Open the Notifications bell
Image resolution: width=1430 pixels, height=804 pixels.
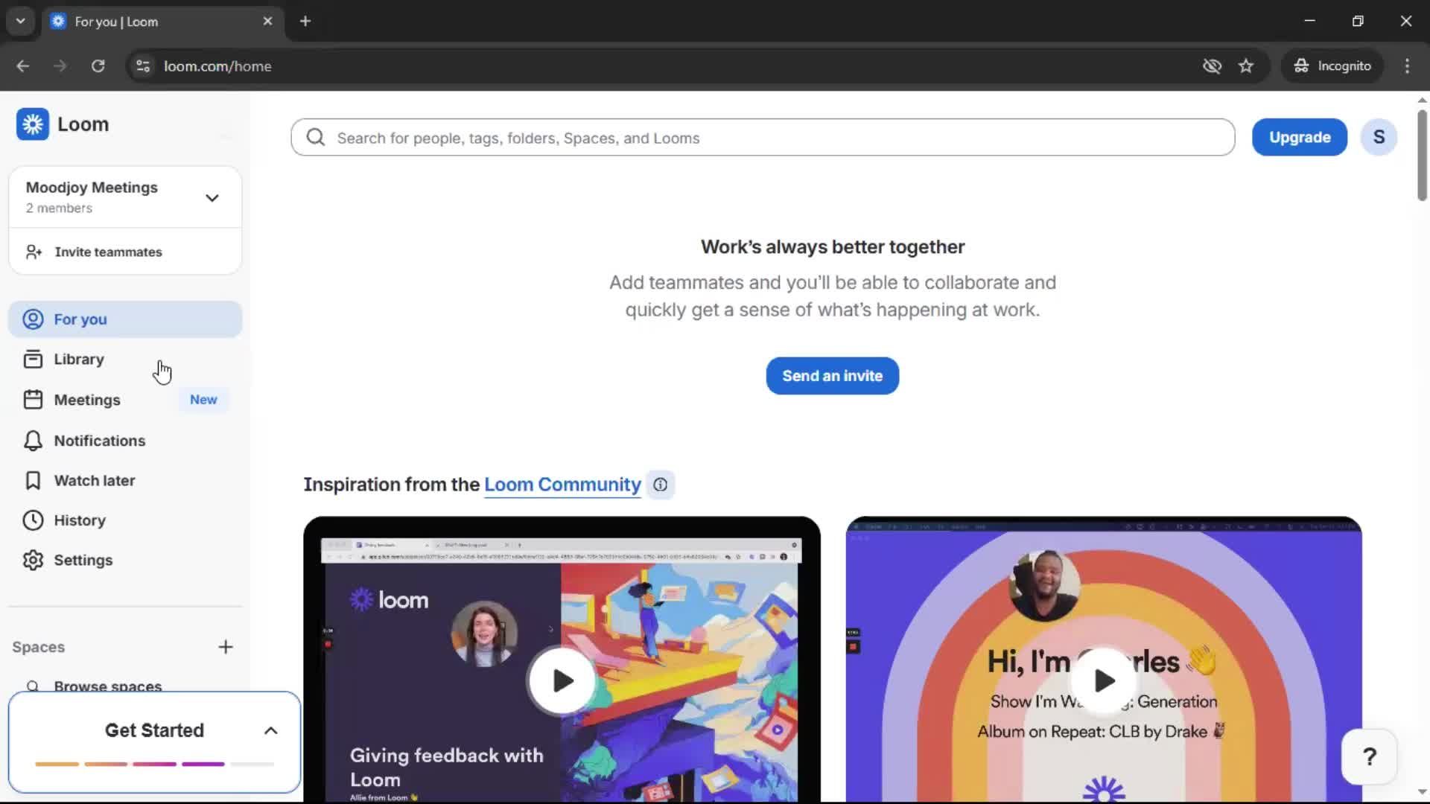[x=33, y=440]
